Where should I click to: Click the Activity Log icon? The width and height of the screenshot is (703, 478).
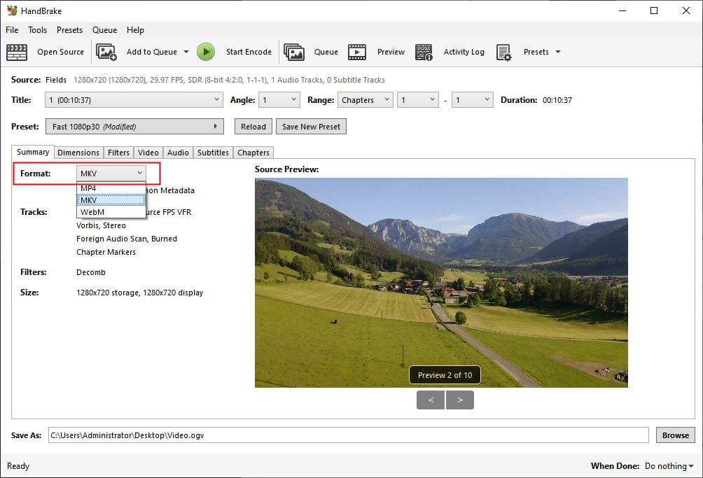tap(424, 52)
